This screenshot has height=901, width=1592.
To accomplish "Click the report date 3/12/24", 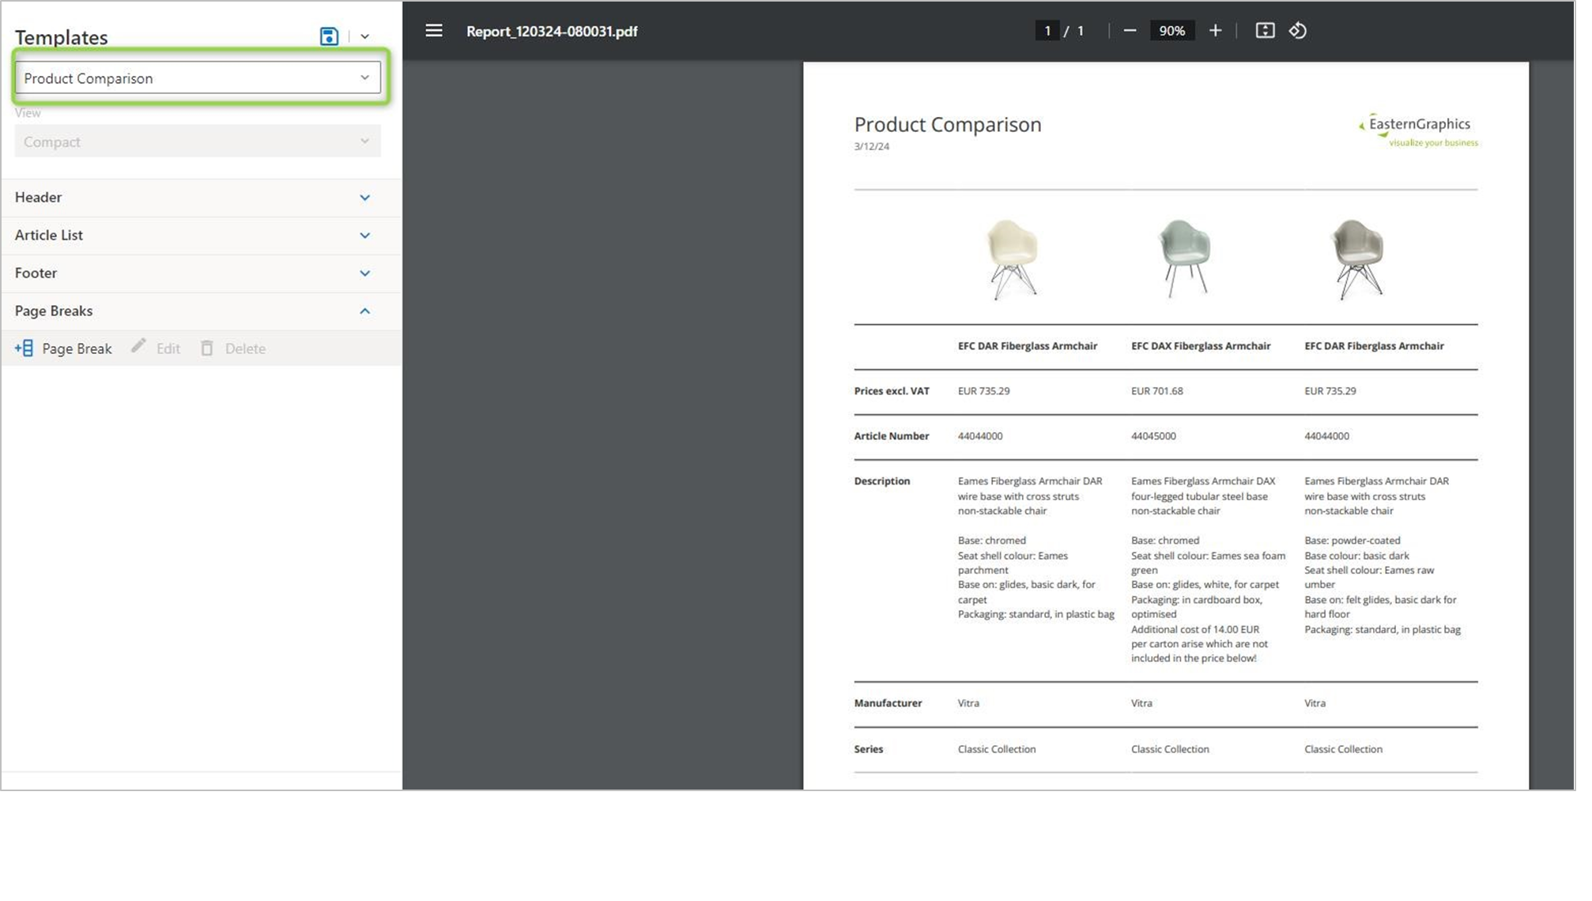I will click(871, 147).
